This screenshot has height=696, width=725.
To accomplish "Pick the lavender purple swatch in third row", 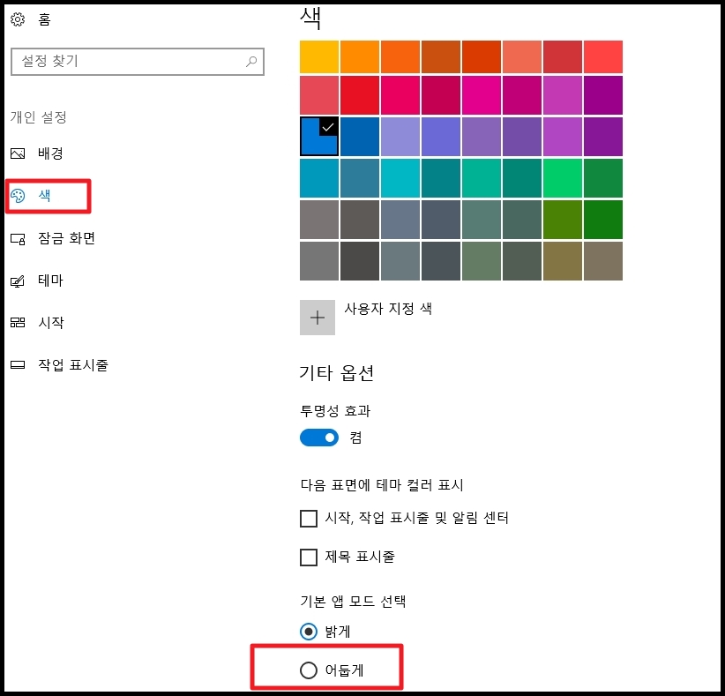I will coord(400,137).
